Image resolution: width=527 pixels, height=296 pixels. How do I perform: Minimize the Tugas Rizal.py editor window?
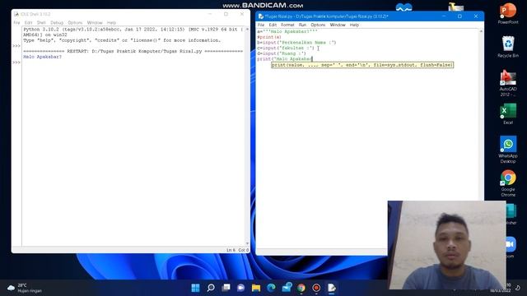pos(444,16)
